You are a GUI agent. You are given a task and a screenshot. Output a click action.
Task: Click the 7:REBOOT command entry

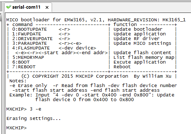(24, 67)
